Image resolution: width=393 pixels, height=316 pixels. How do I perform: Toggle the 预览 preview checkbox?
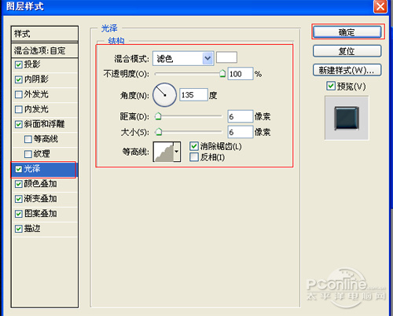[331, 86]
